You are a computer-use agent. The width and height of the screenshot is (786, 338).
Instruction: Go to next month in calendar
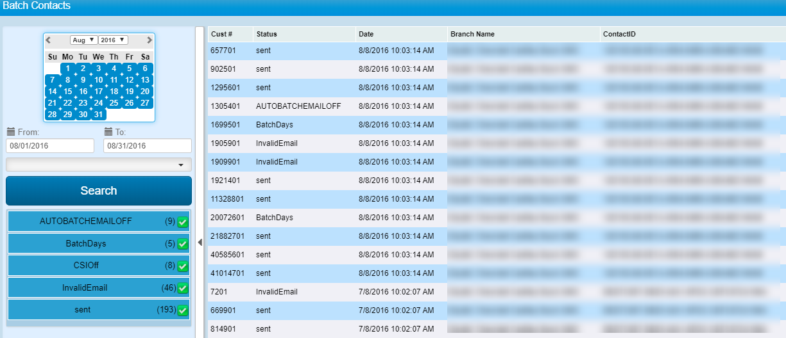(x=150, y=40)
